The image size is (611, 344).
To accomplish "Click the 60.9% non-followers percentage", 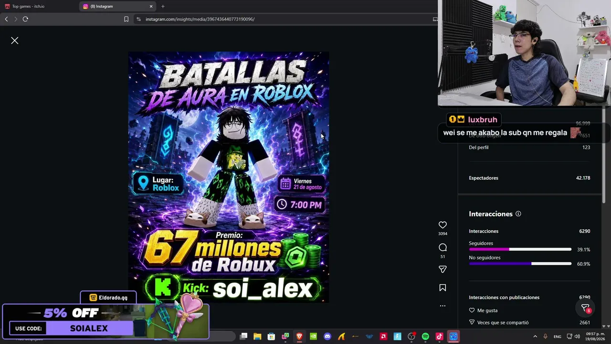I will coord(583,264).
